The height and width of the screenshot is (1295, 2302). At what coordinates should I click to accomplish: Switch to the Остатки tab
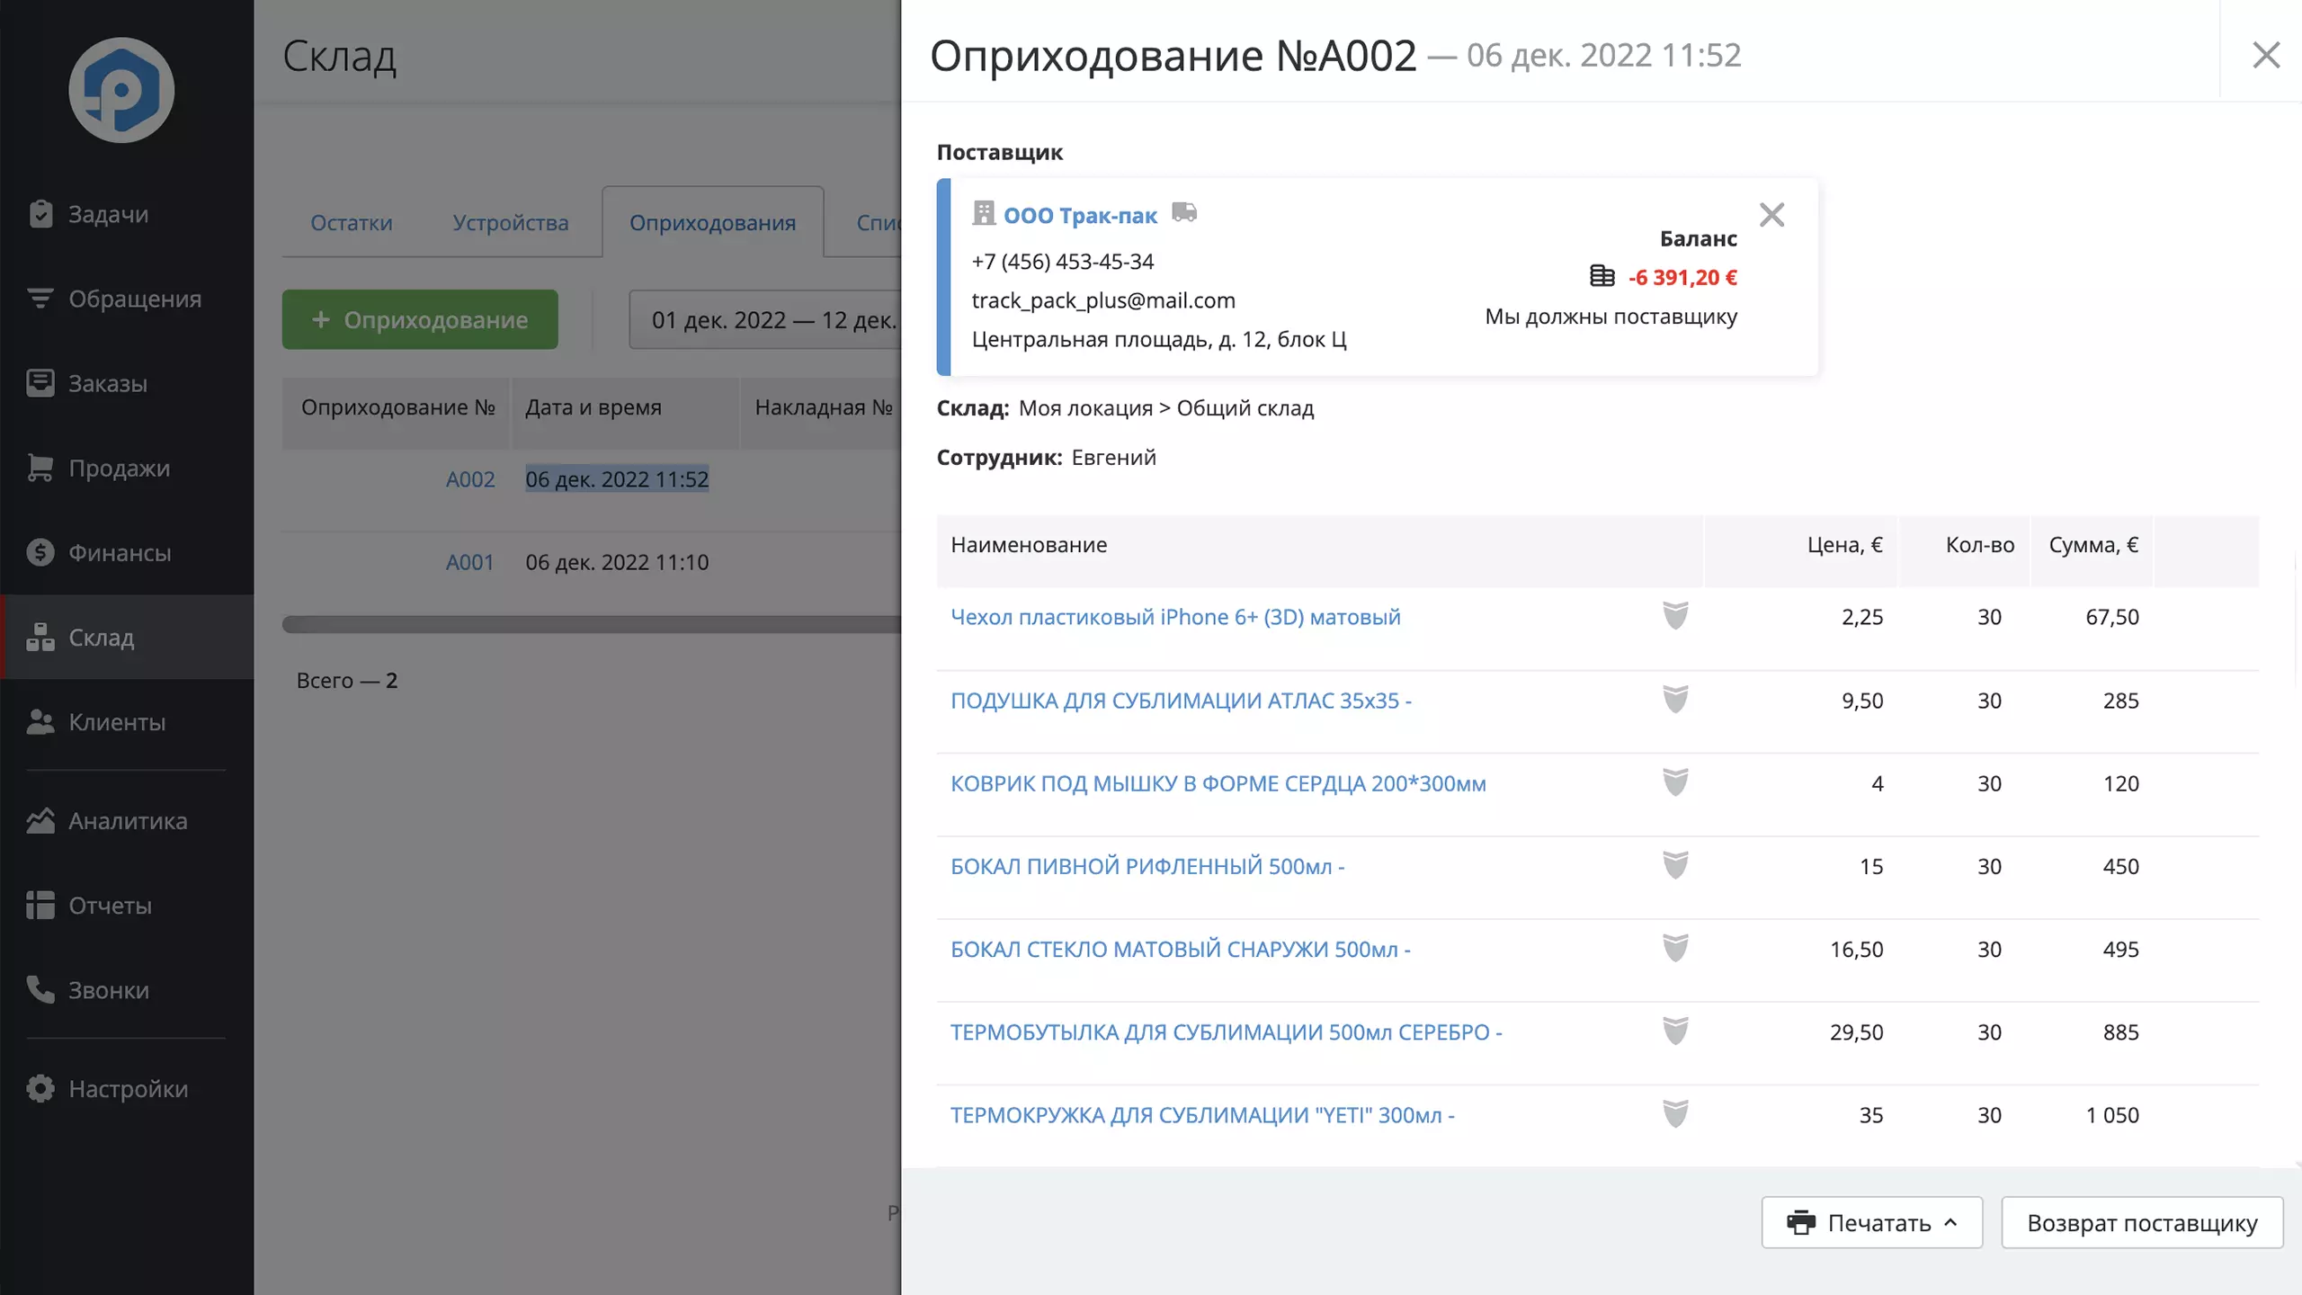(x=352, y=222)
